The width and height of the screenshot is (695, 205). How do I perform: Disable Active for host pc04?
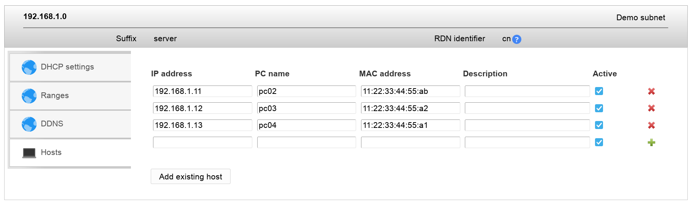pyautogui.click(x=599, y=125)
